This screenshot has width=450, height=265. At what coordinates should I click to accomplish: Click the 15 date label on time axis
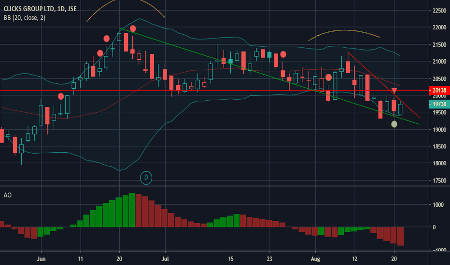click(231, 259)
